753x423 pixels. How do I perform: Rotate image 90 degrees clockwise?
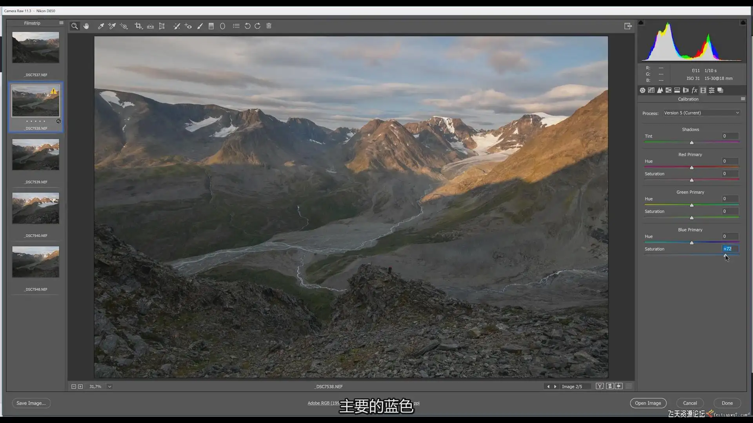click(x=258, y=26)
